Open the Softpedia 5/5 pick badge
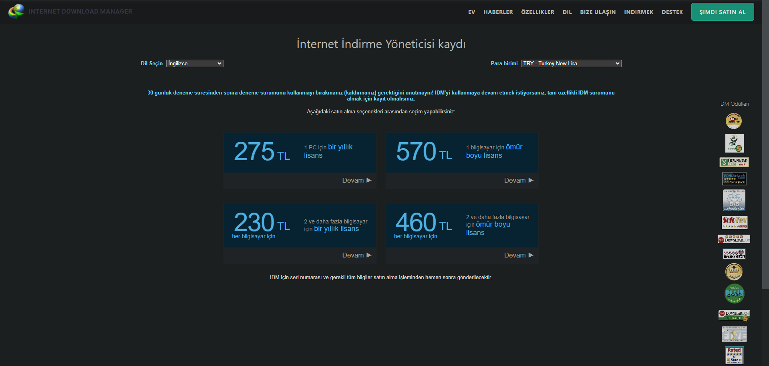769x366 pixels. [x=734, y=200]
